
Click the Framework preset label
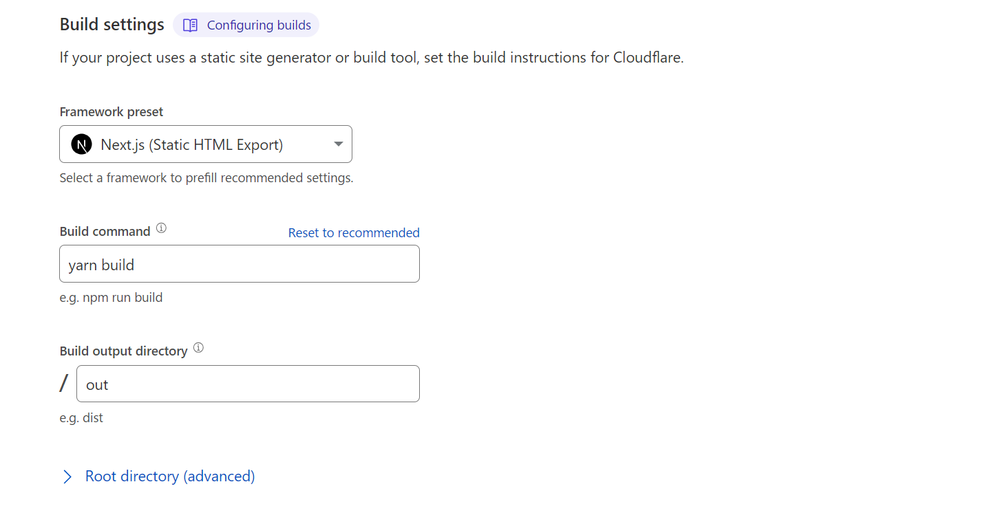coord(112,112)
